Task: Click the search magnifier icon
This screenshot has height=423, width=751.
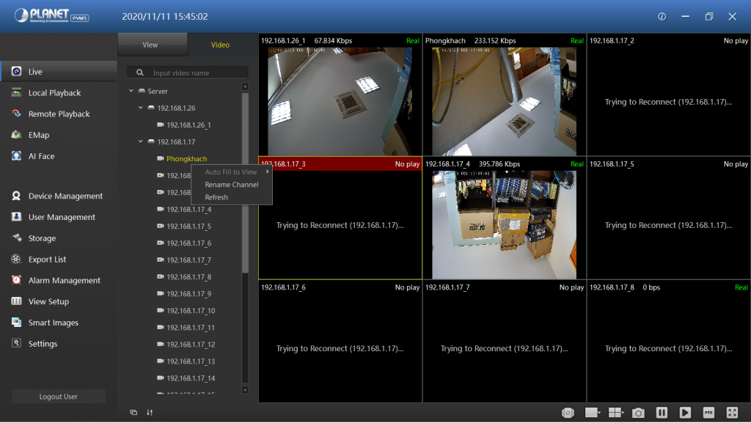Action: click(x=140, y=73)
